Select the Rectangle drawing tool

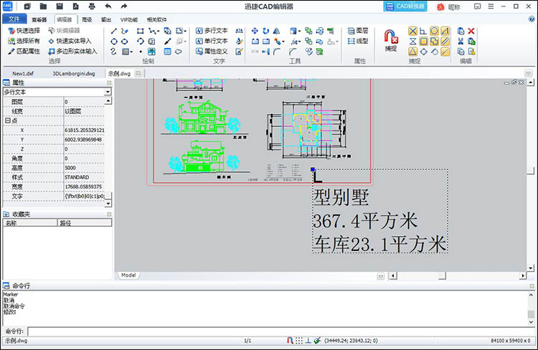(141, 32)
